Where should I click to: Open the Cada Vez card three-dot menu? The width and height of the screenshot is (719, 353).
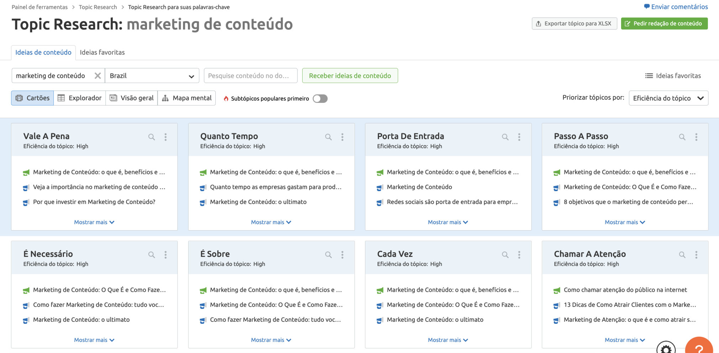click(x=519, y=255)
